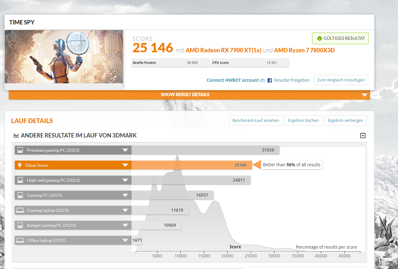Click the Budget gaming PC 10069 bar value
Viewport: 398px width, 269px height.
point(170,225)
